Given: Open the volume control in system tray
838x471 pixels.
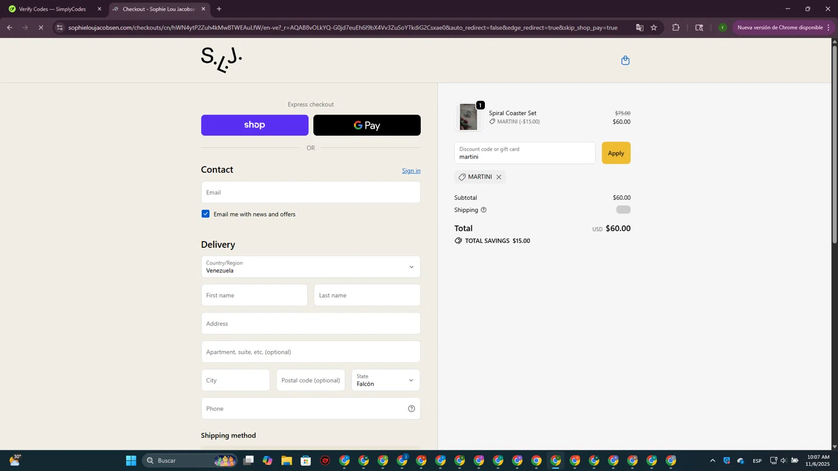Looking at the screenshot, I should [x=783, y=460].
